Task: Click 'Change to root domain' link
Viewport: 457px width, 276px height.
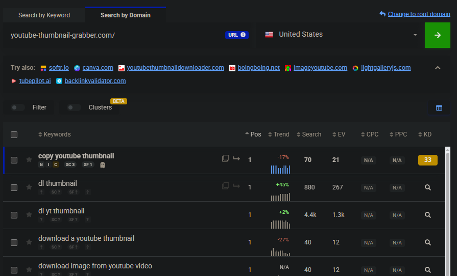Action: (x=419, y=14)
